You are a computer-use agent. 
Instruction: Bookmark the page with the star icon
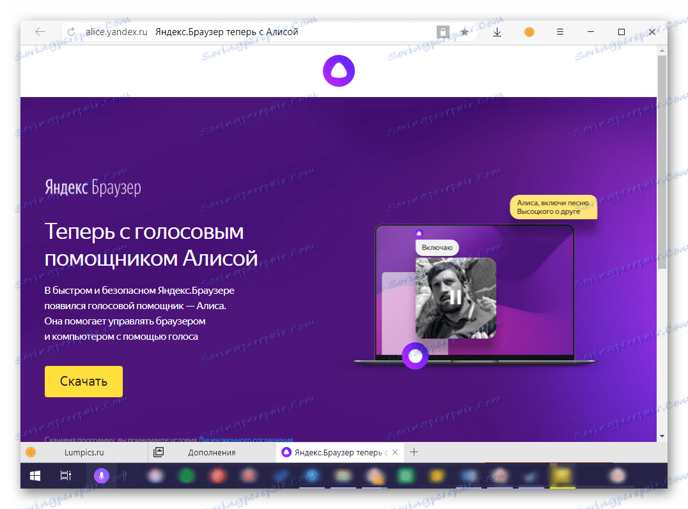(x=464, y=32)
